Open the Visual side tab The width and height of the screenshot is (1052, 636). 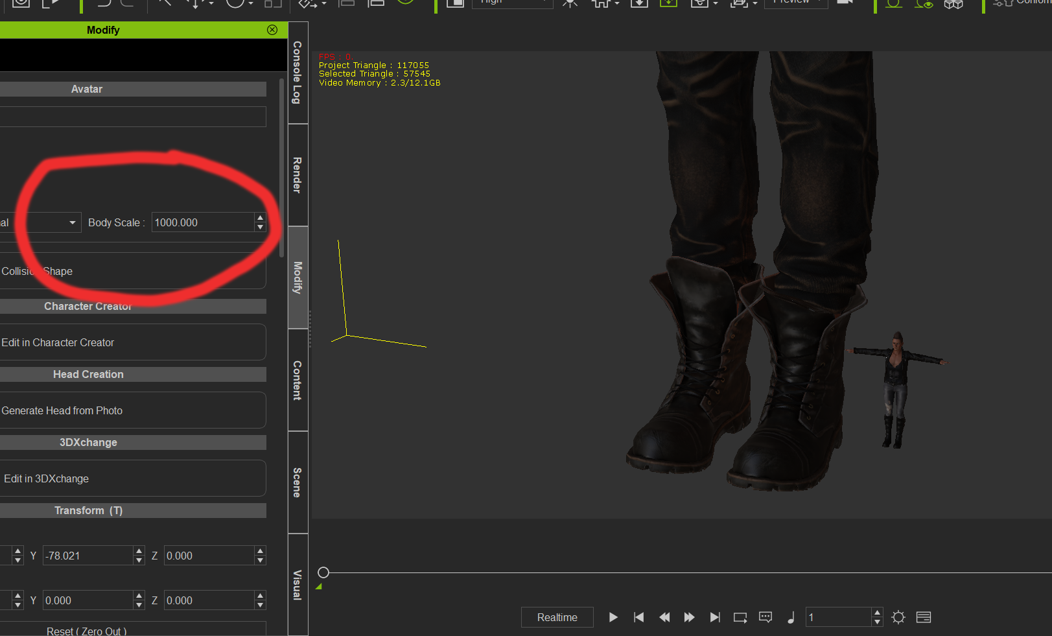click(298, 585)
